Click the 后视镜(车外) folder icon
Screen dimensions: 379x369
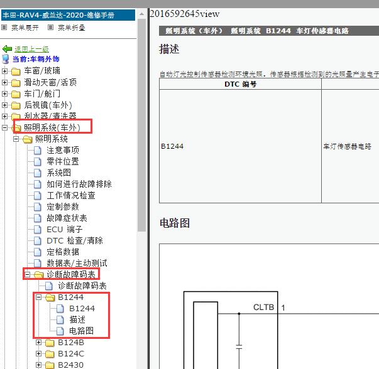coord(16,105)
